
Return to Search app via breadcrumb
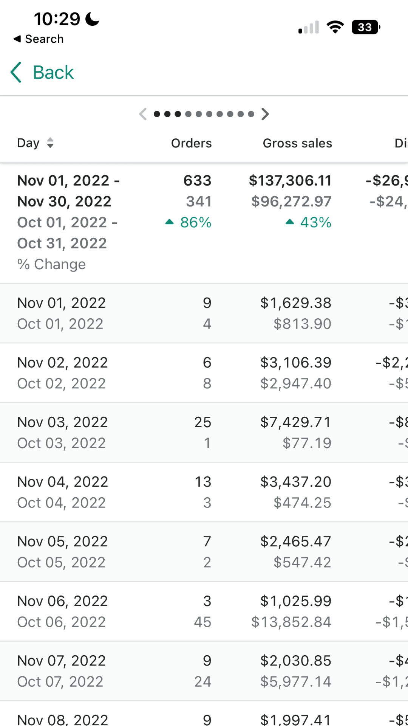point(39,39)
